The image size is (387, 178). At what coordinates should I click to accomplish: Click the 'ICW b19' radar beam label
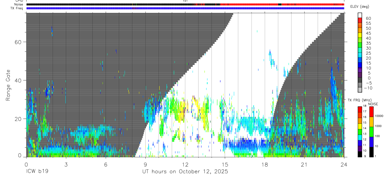[x=38, y=172]
